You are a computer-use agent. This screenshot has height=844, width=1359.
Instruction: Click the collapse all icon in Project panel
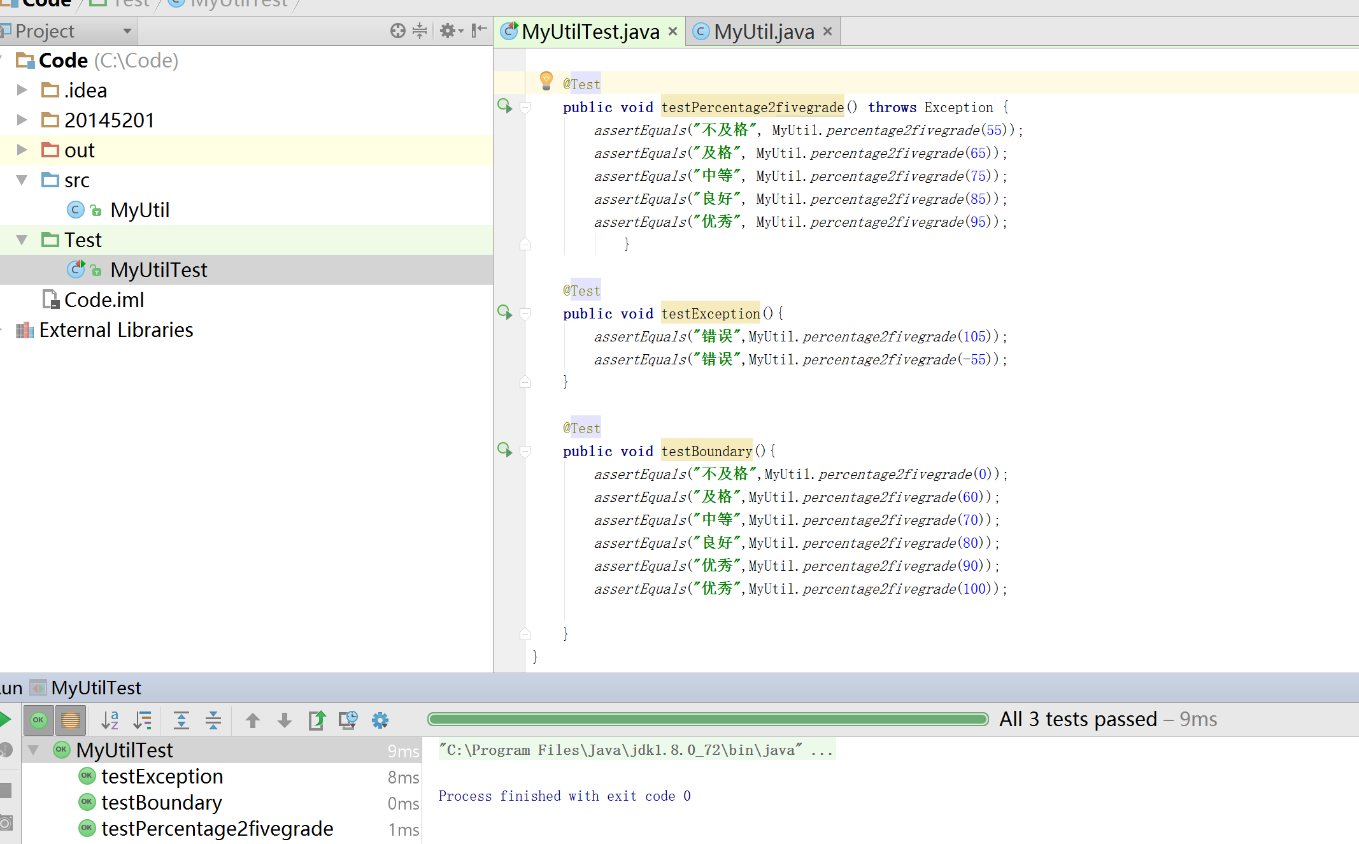pyautogui.click(x=420, y=31)
